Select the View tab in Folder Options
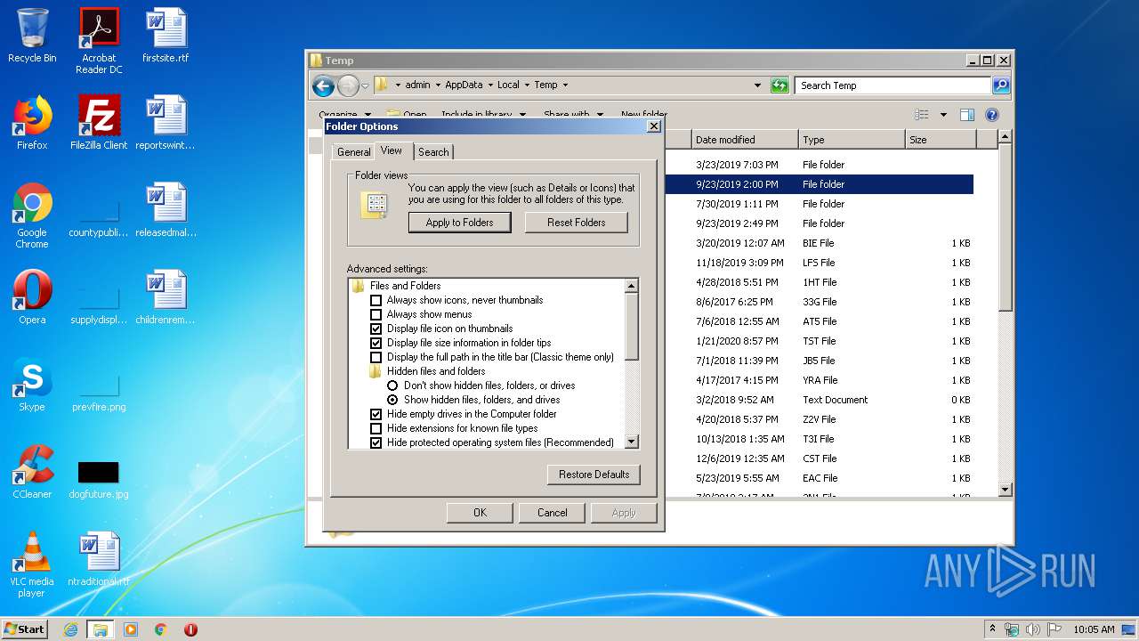Image resolution: width=1139 pixels, height=641 pixels. (x=392, y=150)
